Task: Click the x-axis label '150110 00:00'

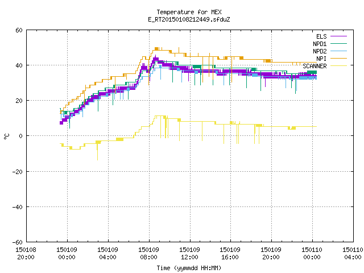Action: [x=312, y=254]
